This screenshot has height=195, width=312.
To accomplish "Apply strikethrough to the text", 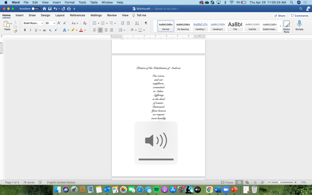I will (x=44, y=30).
